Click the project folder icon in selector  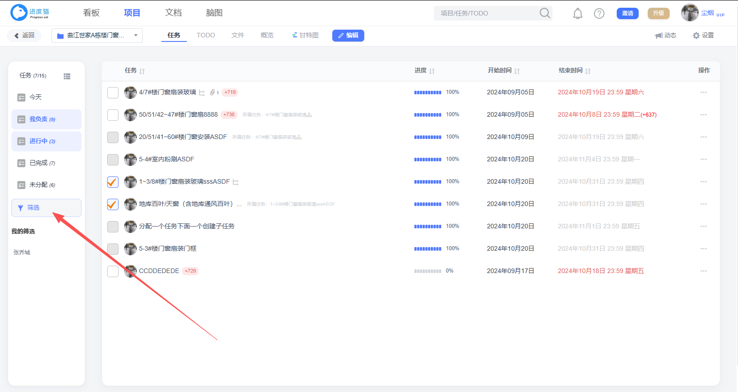(x=60, y=36)
